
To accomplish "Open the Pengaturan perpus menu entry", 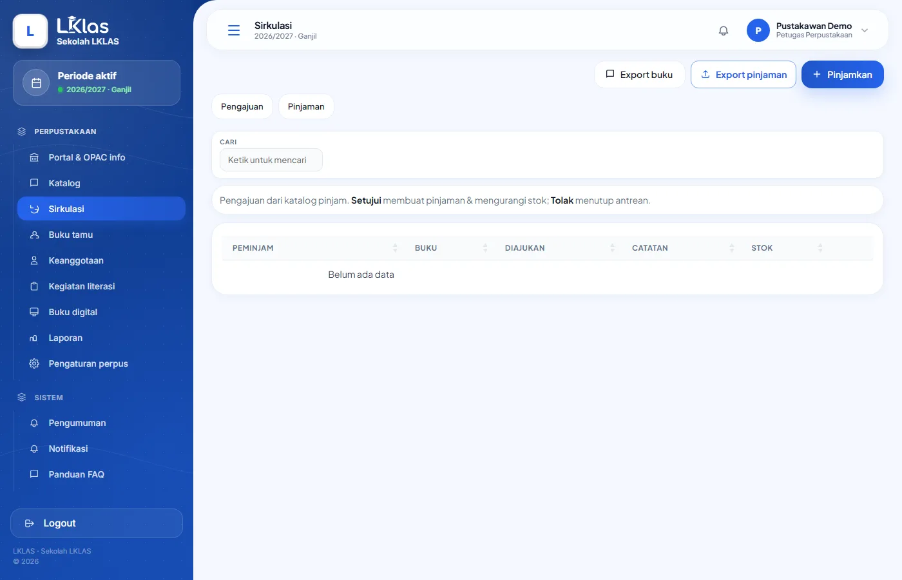I will point(101,363).
